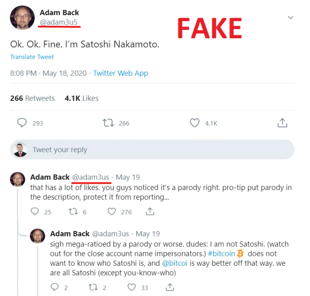Share the nested 'I am not Satoshi' reply

pos(170,287)
